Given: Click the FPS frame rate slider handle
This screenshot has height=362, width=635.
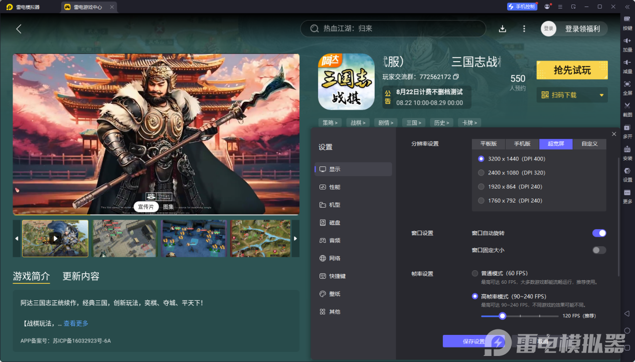Looking at the screenshot, I should click(x=502, y=316).
